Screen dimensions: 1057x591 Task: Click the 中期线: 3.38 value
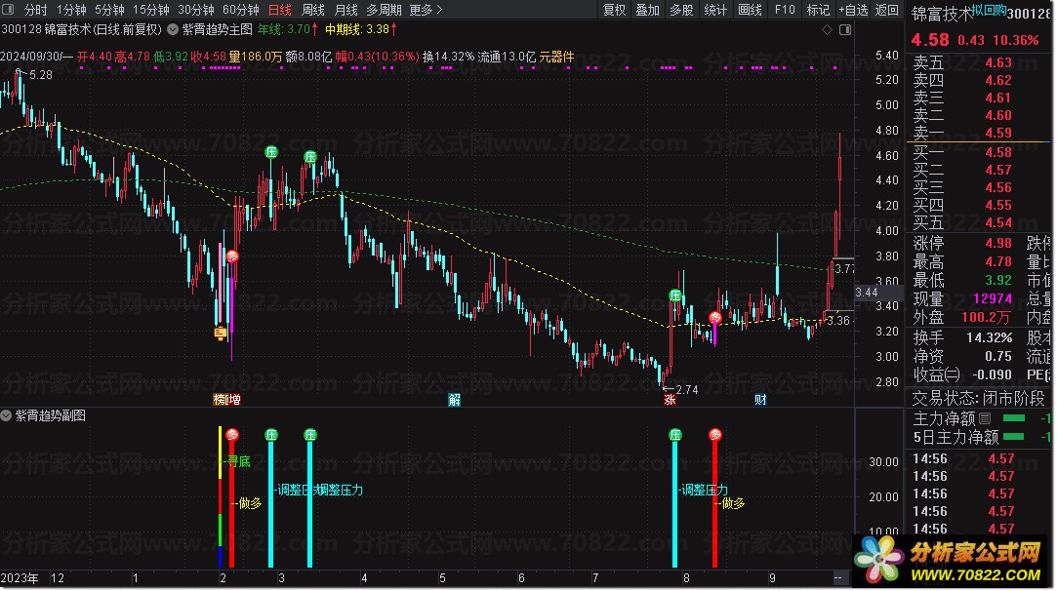[x=361, y=29]
